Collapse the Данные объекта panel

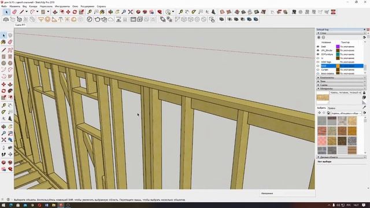pyautogui.click(x=341, y=157)
